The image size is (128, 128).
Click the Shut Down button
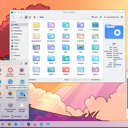[x=17, y=116]
